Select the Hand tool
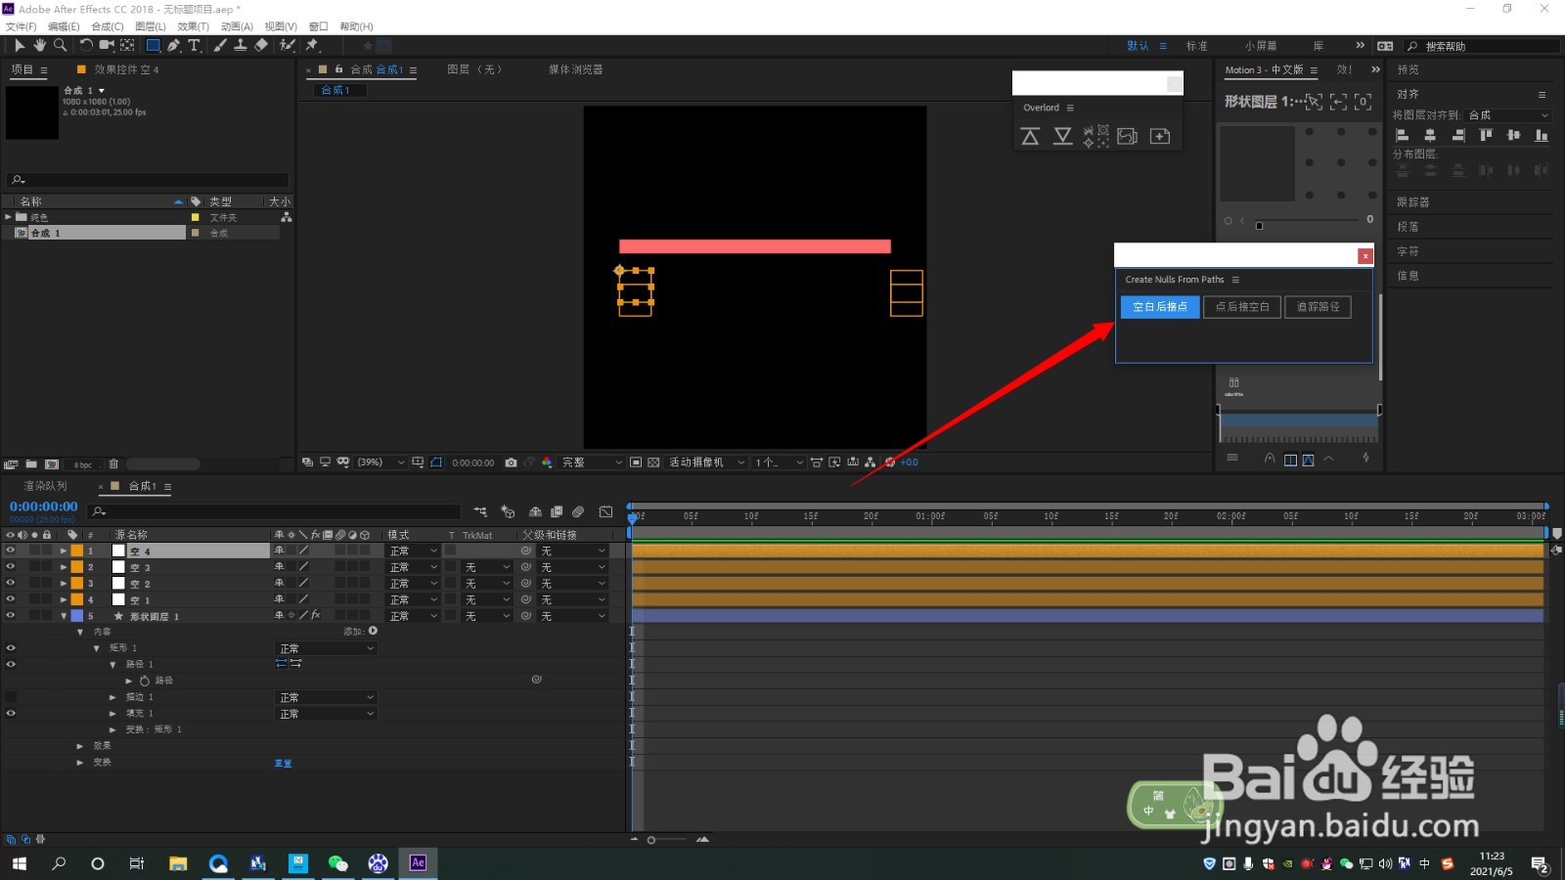The width and height of the screenshot is (1565, 880). [40, 45]
